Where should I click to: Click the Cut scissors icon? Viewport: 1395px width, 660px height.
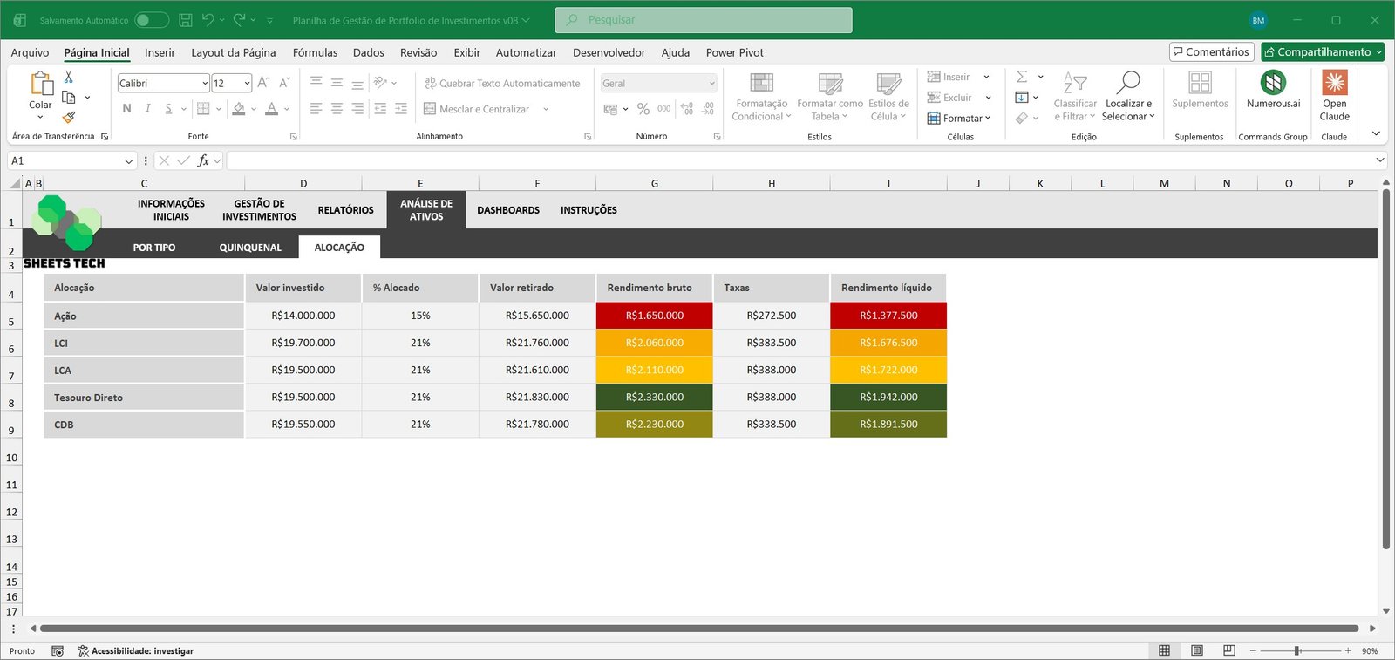[69, 78]
